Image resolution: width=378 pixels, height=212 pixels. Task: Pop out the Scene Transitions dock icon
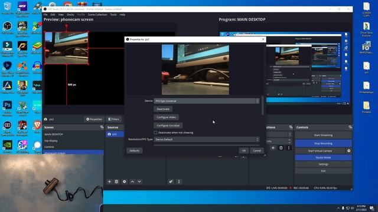click(x=291, y=127)
